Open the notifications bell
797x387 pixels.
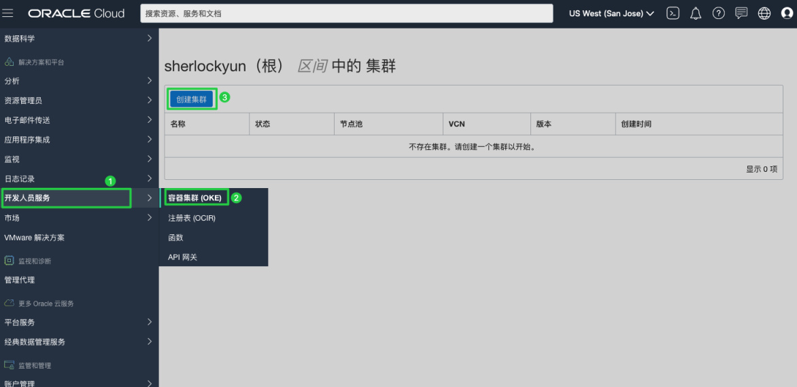[696, 14]
